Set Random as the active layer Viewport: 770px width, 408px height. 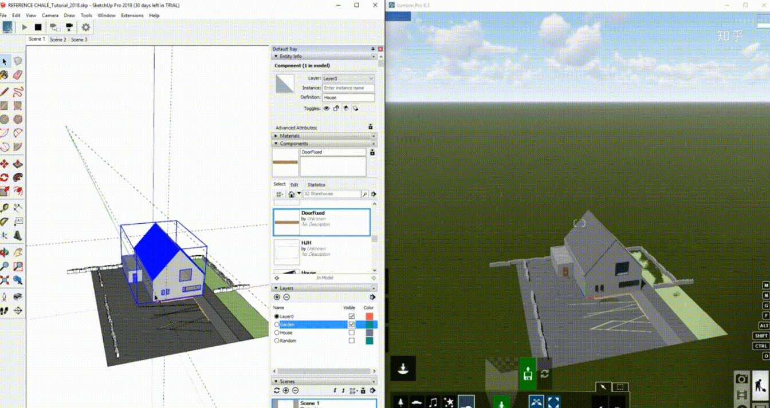click(x=277, y=340)
